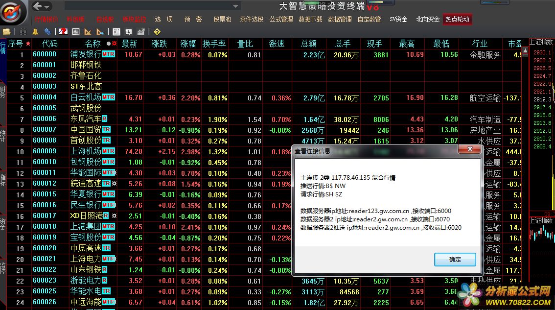This screenshot has width=555, height=310.
Task: Click the blue up-down arrows icon
Action: tap(47, 32)
